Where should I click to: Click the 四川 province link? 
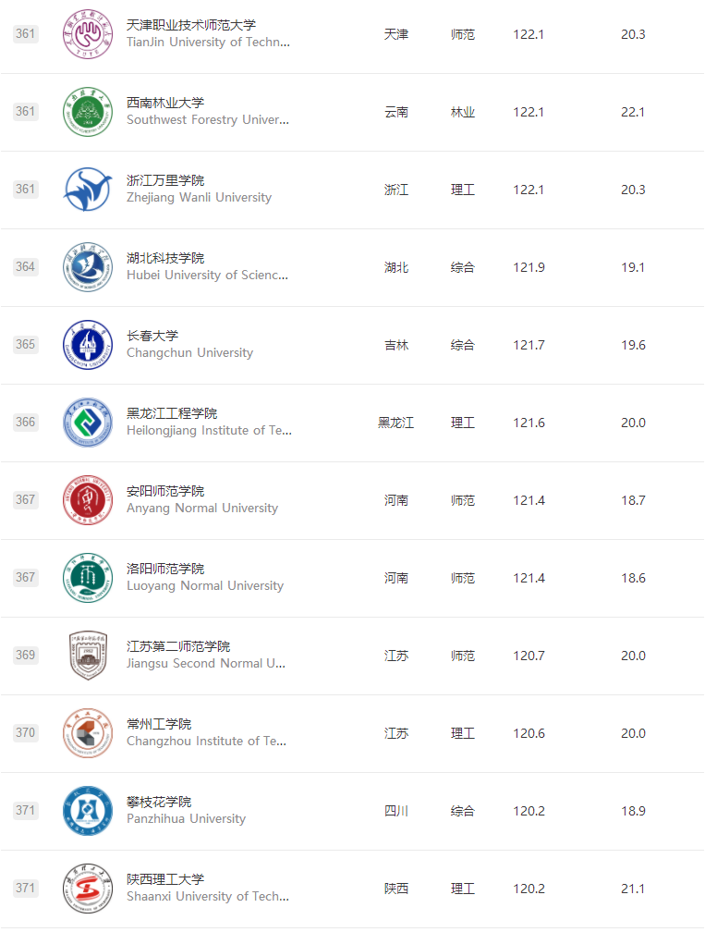coord(396,811)
